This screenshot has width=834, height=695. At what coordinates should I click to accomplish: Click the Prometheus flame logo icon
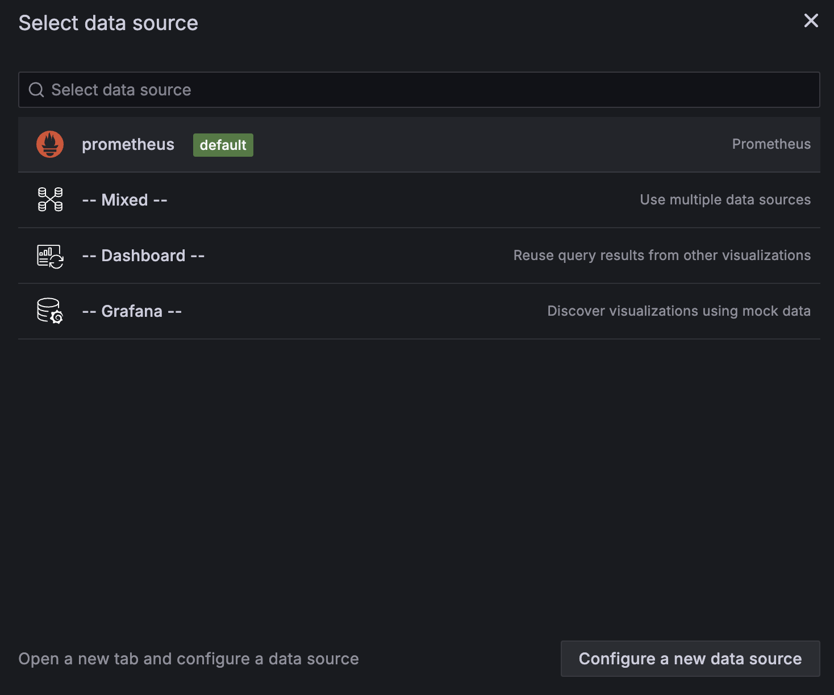coord(50,144)
